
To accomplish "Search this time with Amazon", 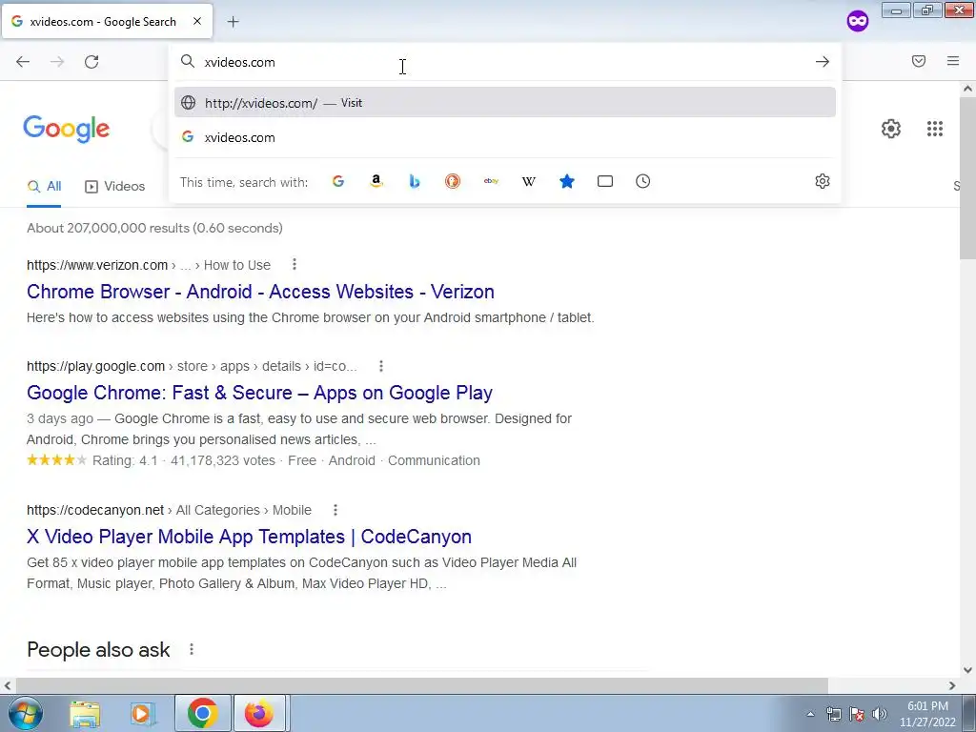I will pyautogui.click(x=376, y=181).
